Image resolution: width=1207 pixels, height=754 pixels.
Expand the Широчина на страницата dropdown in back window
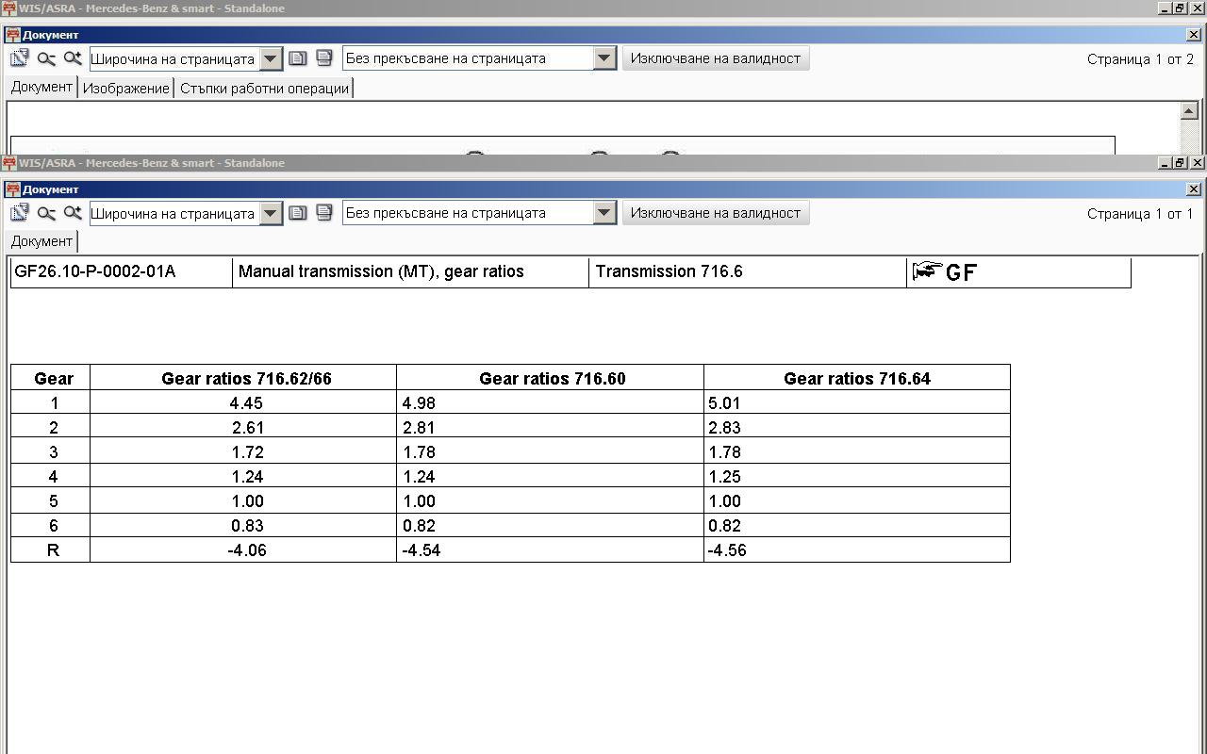[x=271, y=58]
